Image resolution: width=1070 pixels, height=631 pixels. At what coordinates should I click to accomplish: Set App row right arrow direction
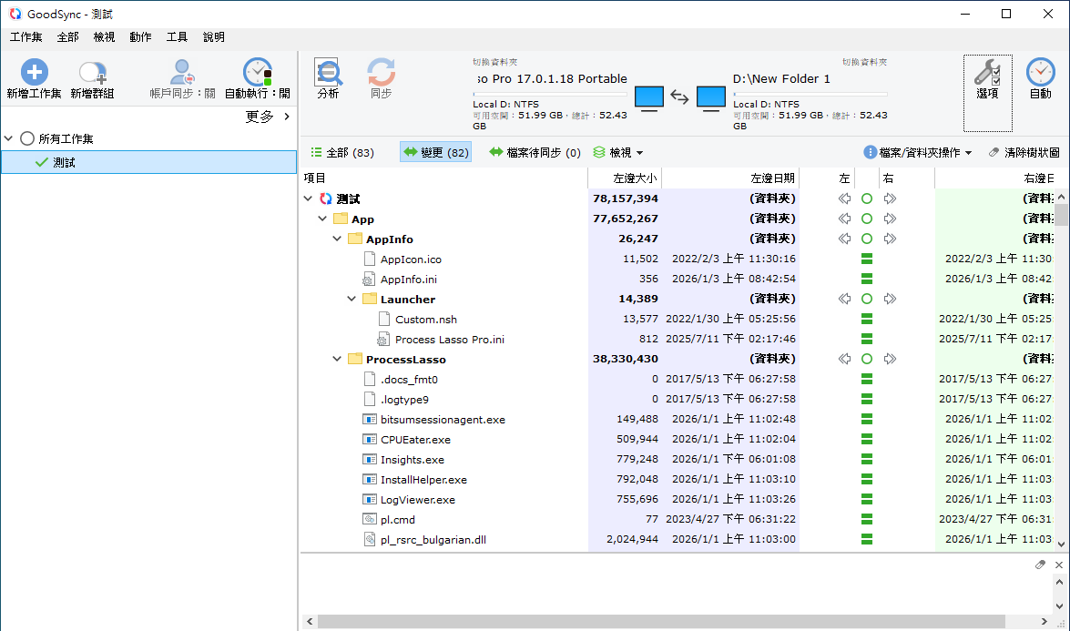[x=890, y=219]
